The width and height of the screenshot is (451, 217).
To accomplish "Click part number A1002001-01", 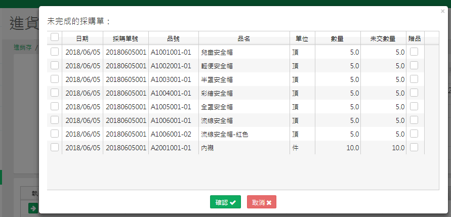I will coord(171,66).
